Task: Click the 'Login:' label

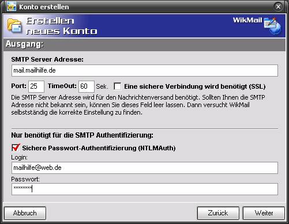Action: [x=19, y=157]
